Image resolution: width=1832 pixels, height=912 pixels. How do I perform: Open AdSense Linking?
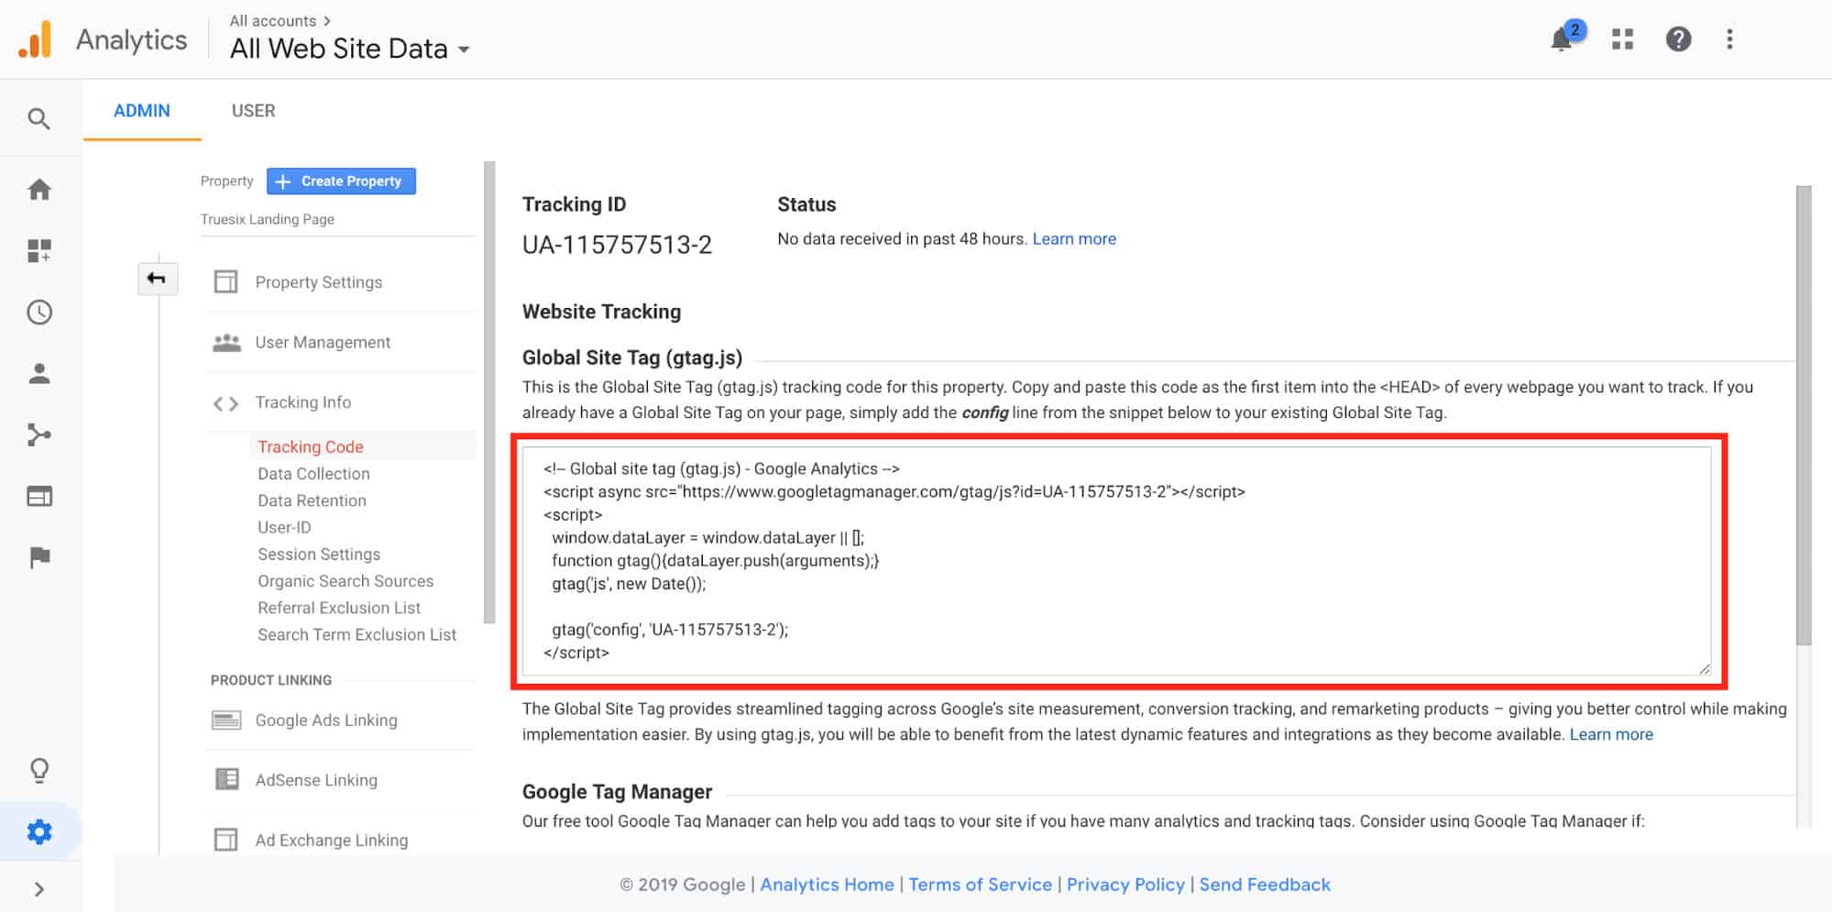316,780
